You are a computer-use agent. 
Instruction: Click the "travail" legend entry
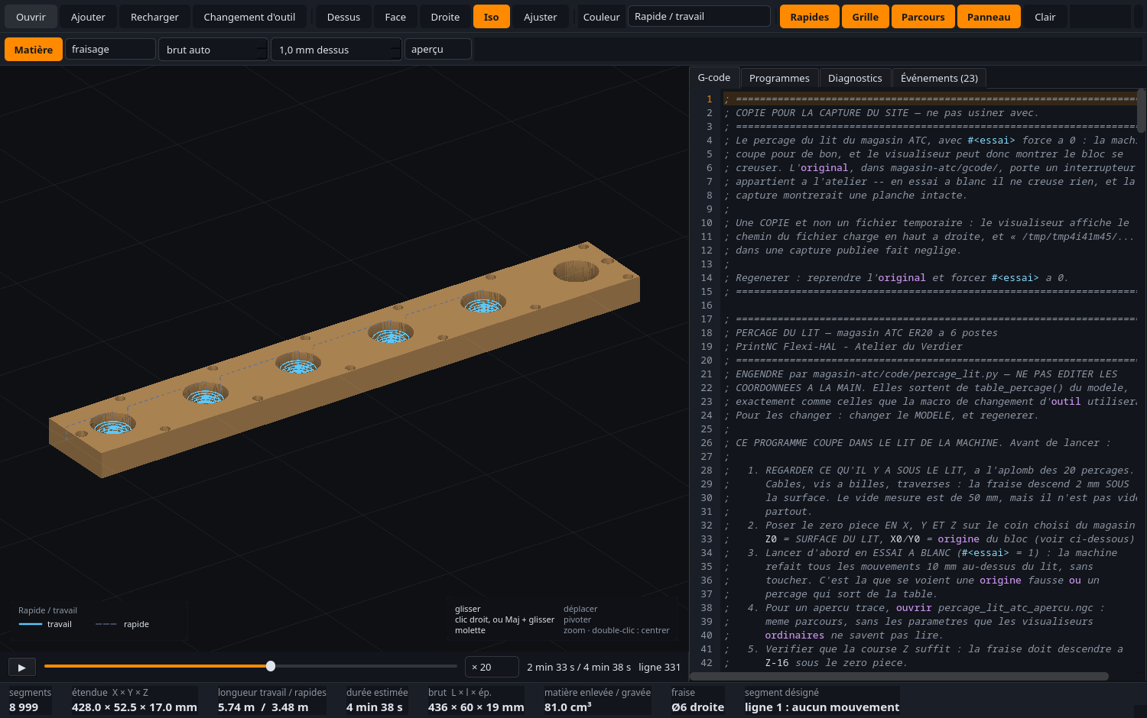[x=45, y=624]
